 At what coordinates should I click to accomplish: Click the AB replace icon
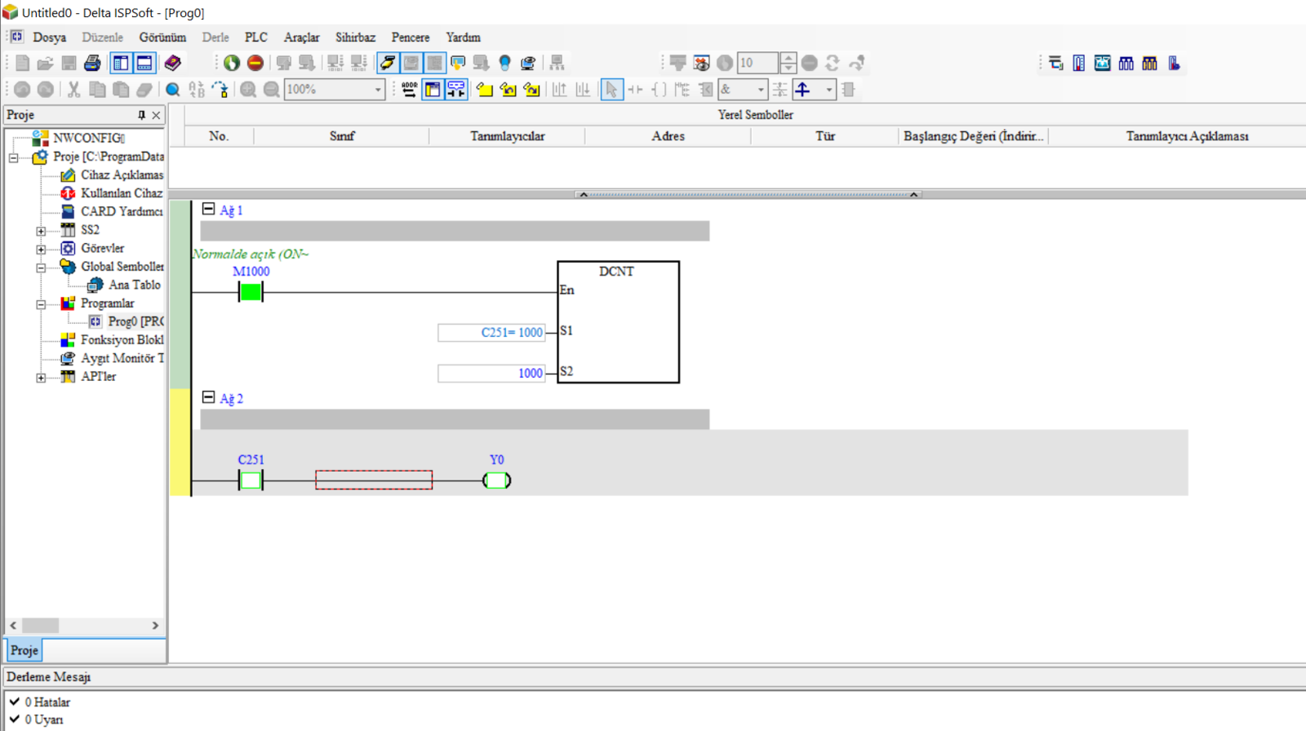click(196, 90)
